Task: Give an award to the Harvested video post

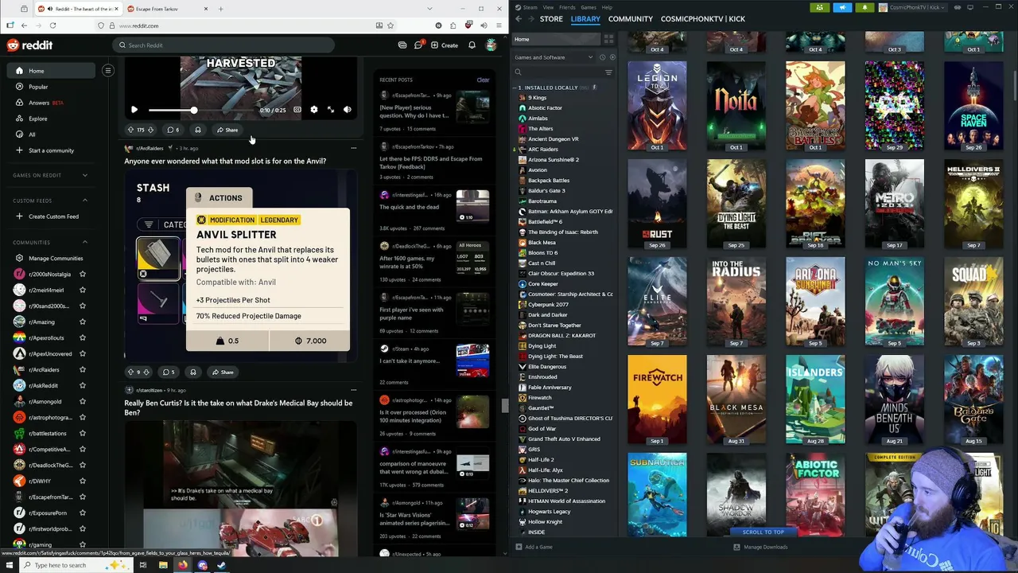Action: (197, 130)
